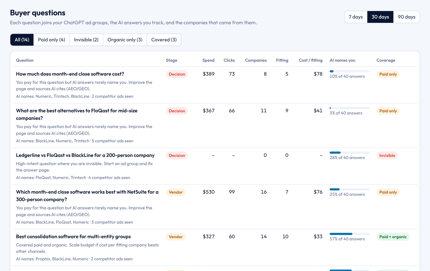Click the Paid + organic coverage badge
Image resolution: width=430 pixels, height=271 pixels.
click(x=393, y=237)
